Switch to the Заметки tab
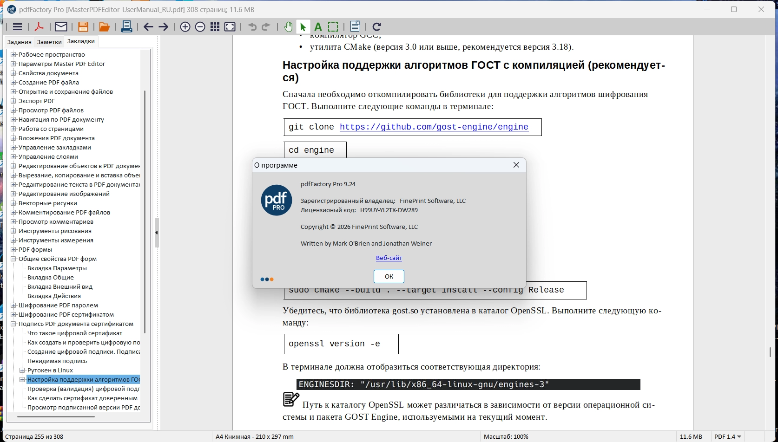 click(49, 42)
